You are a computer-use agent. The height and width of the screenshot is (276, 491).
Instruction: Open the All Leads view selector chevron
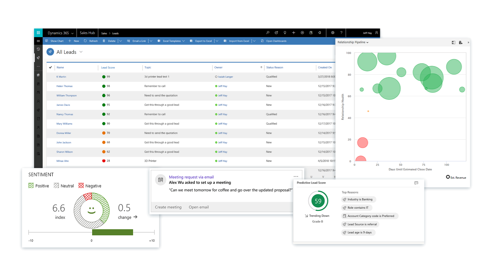click(81, 52)
